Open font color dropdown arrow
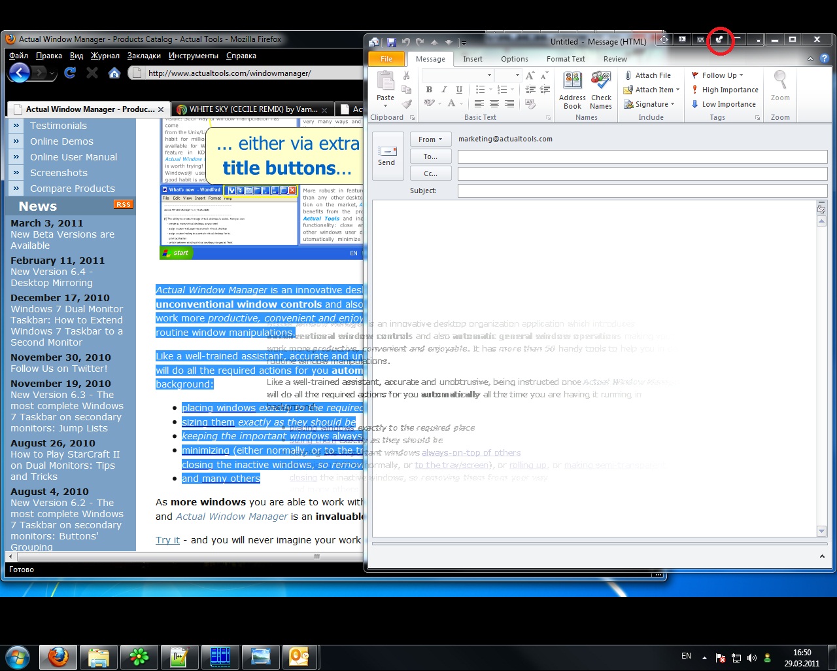Image resolution: width=837 pixels, height=671 pixels. [461, 103]
